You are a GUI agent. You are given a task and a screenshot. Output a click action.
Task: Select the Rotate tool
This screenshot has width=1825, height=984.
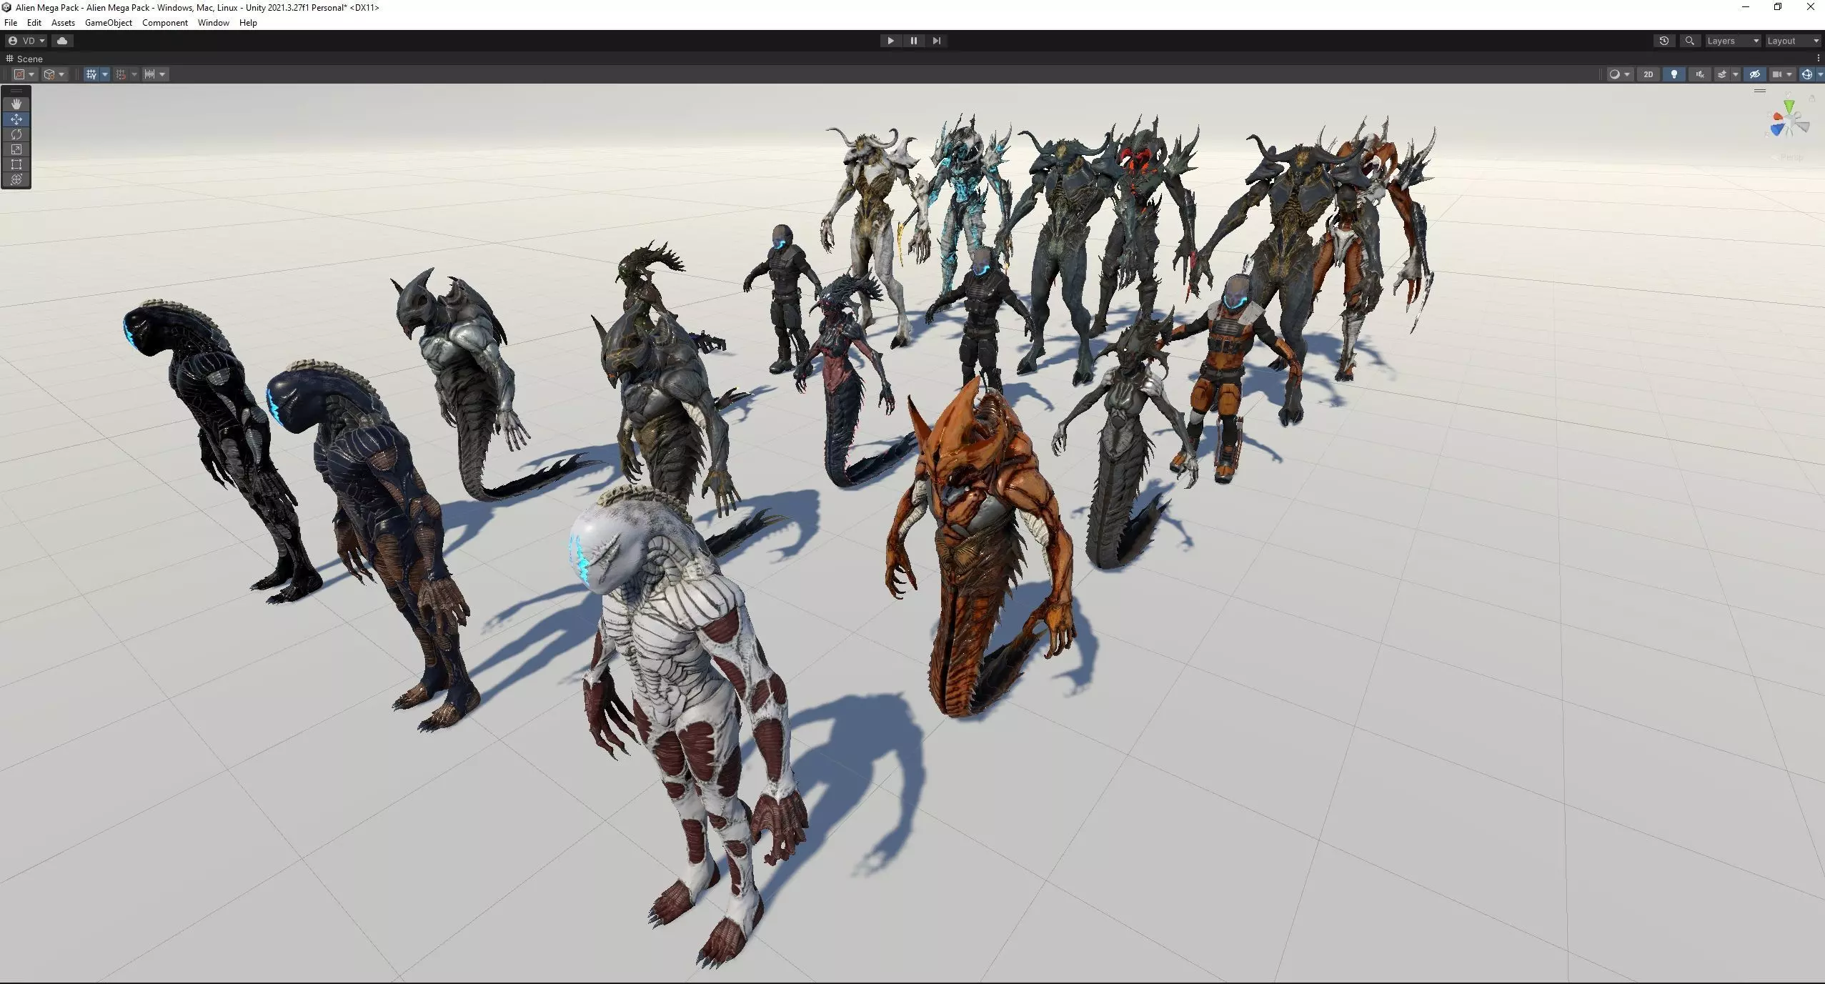(x=16, y=134)
